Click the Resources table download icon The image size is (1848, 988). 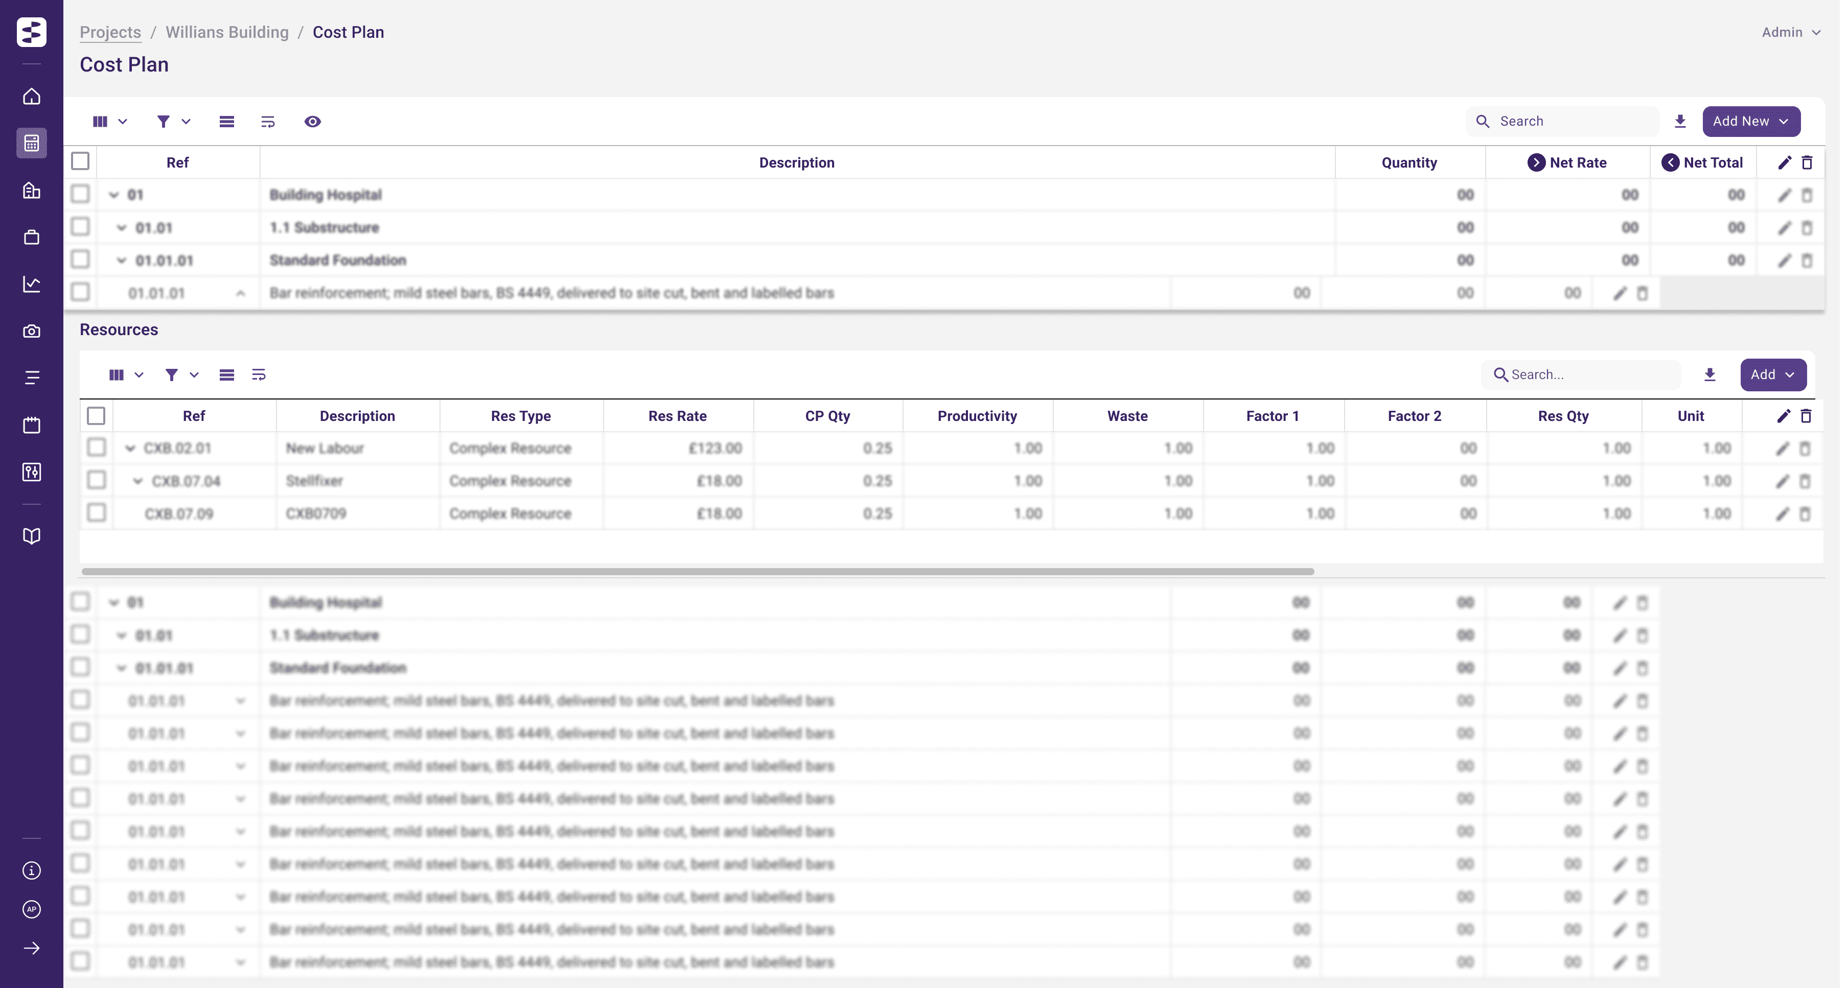[1710, 374]
